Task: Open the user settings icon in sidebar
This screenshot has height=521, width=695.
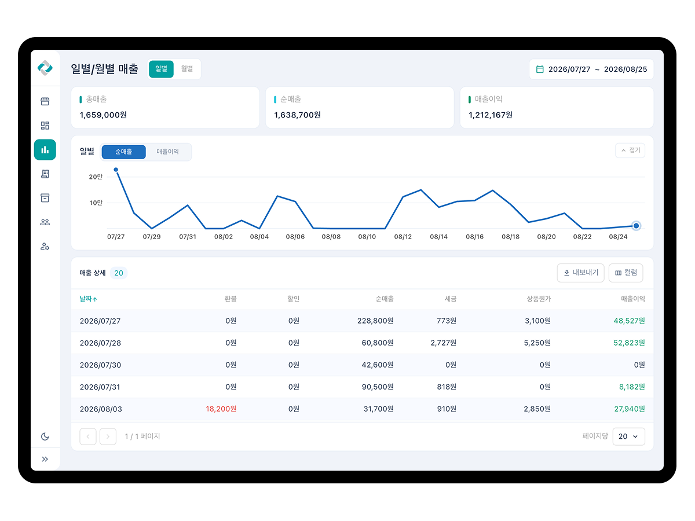Action: pyautogui.click(x=45, y=246)
